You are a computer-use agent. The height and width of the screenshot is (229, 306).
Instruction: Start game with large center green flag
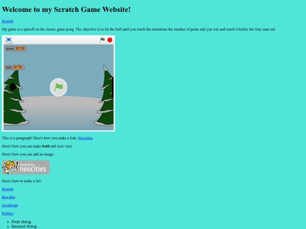point(58,87)
